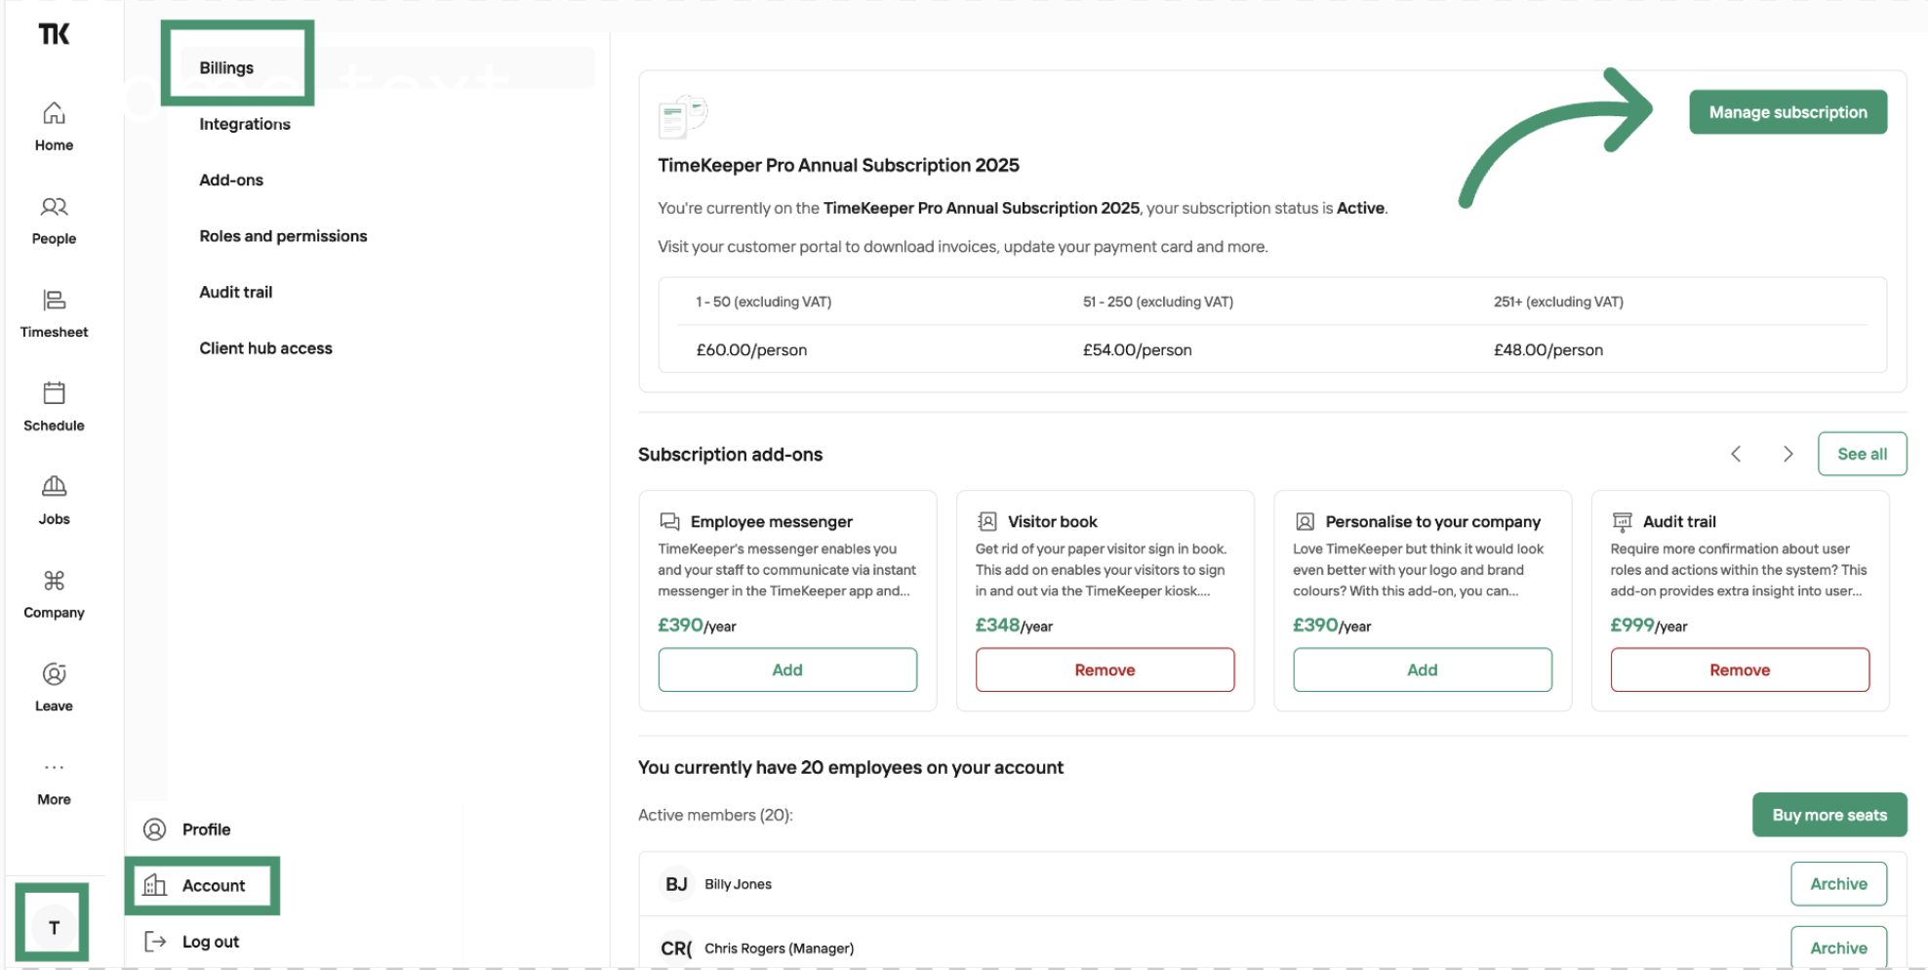Click the £348/year Visitor book price
Screen dimensions: 1928x970
(1014, 626)
